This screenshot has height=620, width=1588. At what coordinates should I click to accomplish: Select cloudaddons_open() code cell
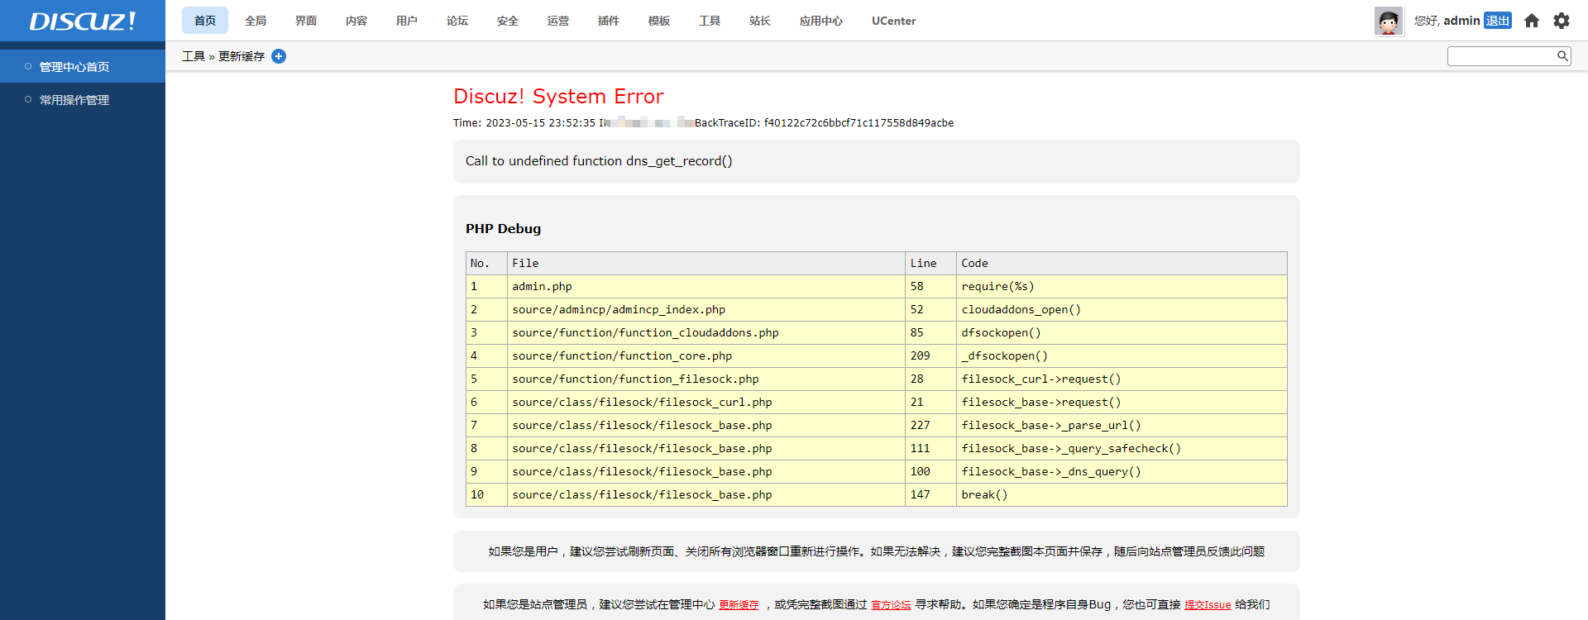(x=1122, y=309)
